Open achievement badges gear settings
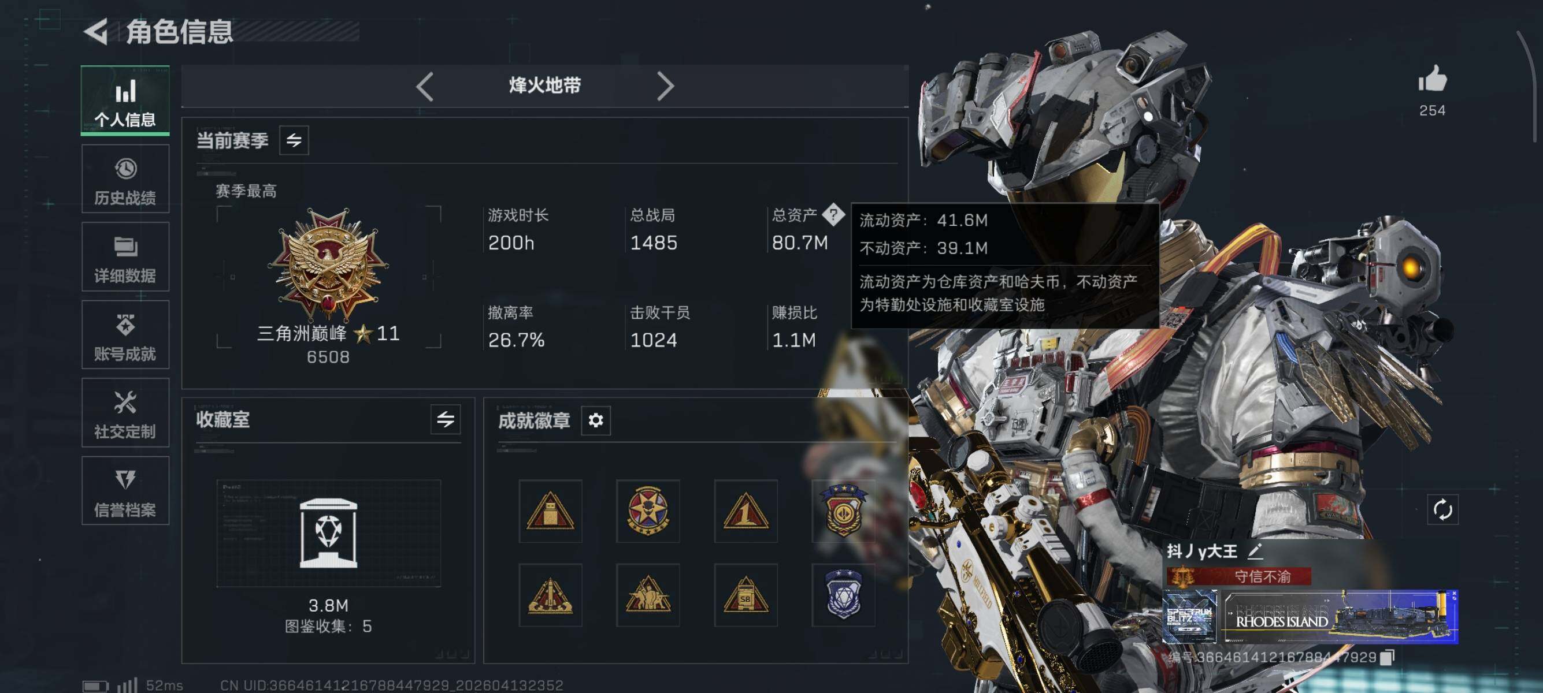1543x693 pixels. (x=595, y=420)
